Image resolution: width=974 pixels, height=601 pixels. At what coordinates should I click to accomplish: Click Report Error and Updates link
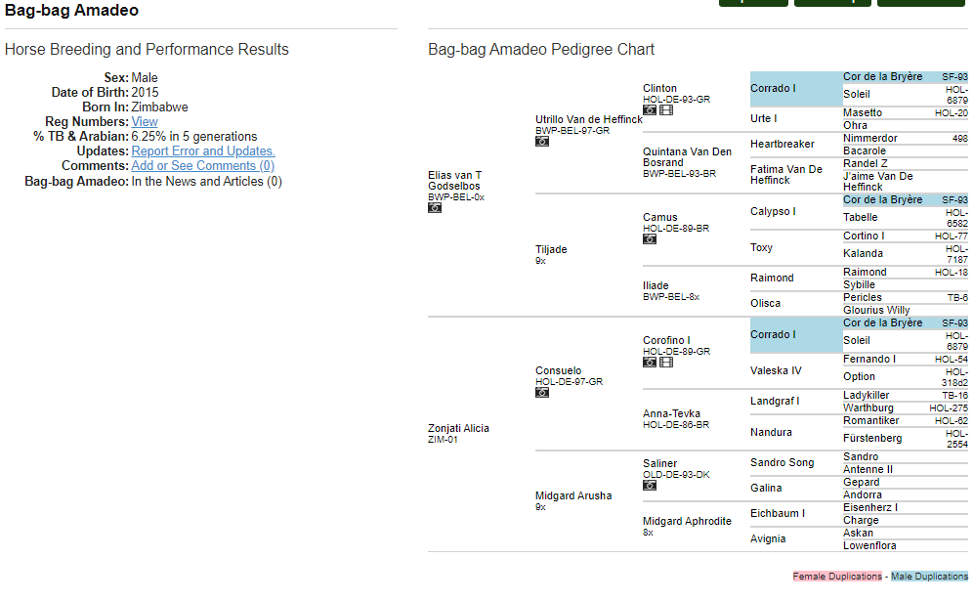coord(203,151)
